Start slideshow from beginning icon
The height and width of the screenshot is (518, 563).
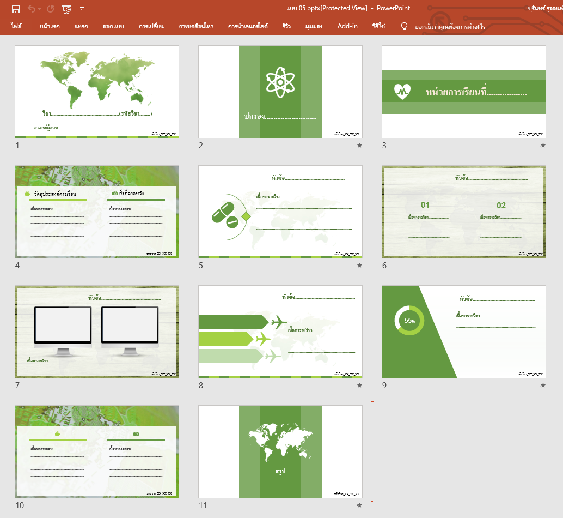(66, 9)
